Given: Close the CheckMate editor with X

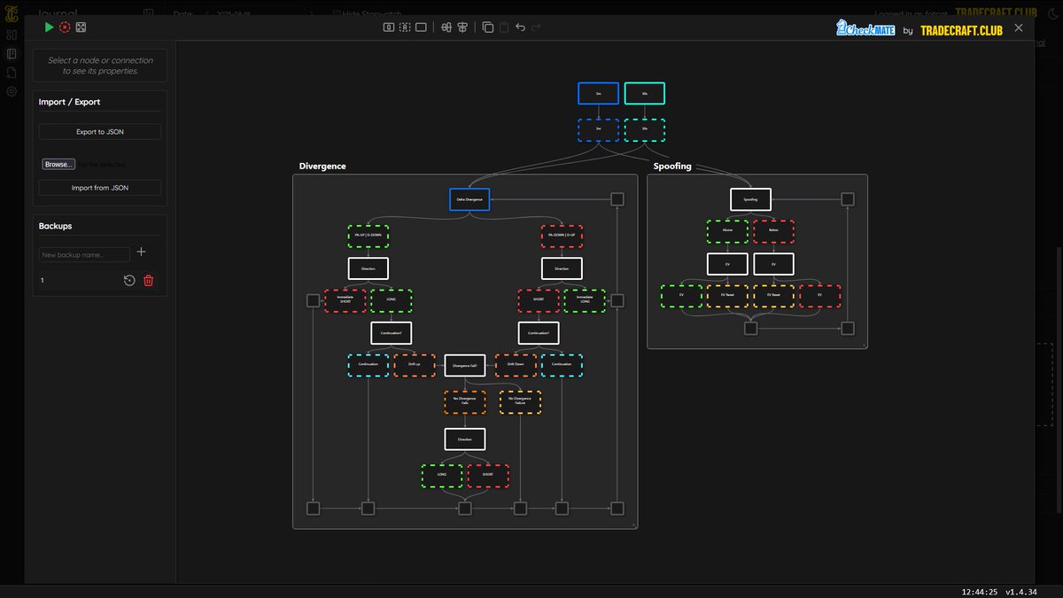Looking at the screenshot, I should pyautogui.click(x=1019, y=28).
